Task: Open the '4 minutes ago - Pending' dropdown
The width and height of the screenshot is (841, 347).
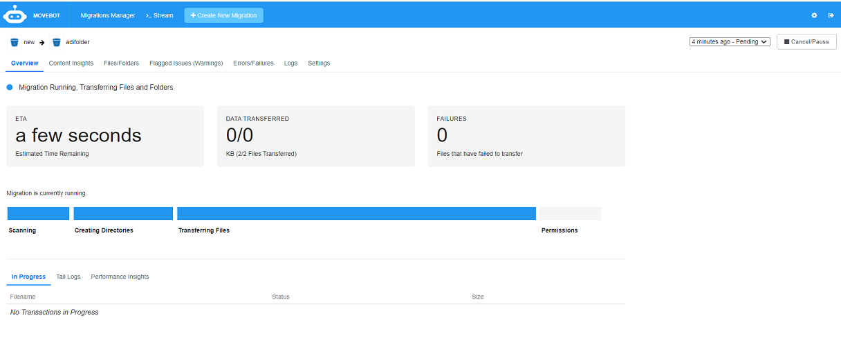Action: click(730, 42)
